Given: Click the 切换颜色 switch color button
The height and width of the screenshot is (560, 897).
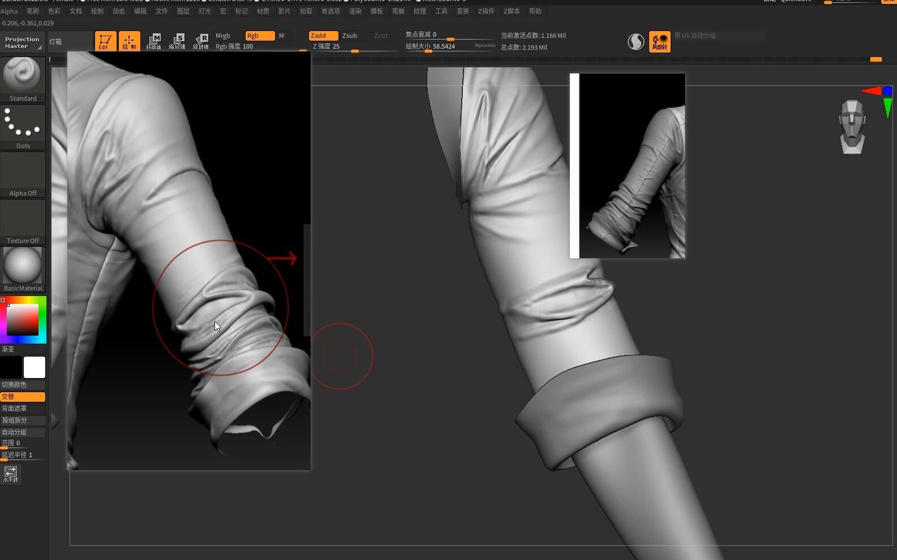Looking at the screenshot, I should tap(23, 385).
